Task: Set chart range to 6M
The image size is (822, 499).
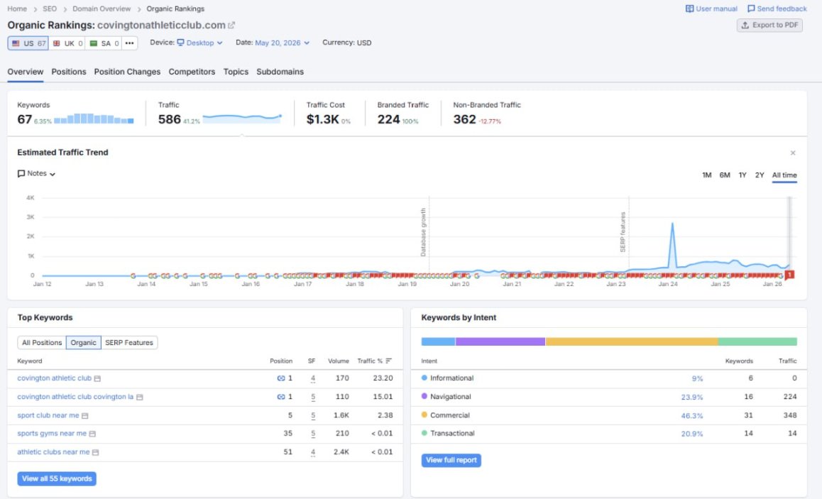Action: [x=725, y=175]
